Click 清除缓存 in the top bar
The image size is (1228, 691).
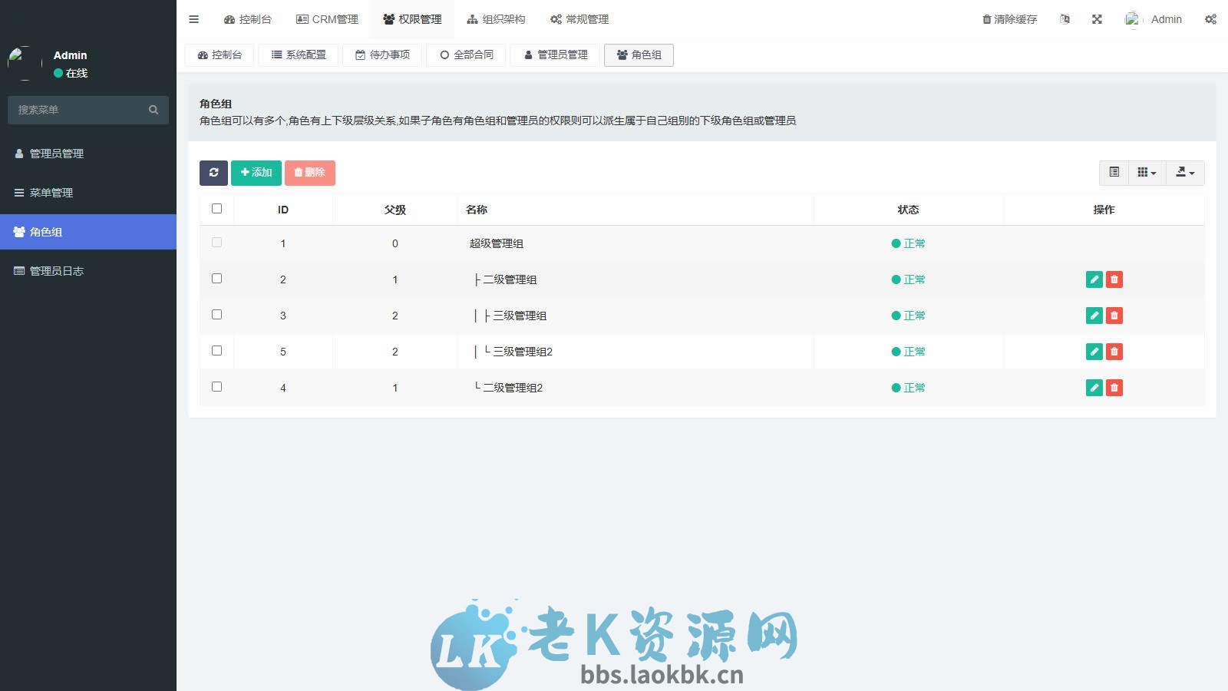pyautogui.click(x=1008, y=18)
